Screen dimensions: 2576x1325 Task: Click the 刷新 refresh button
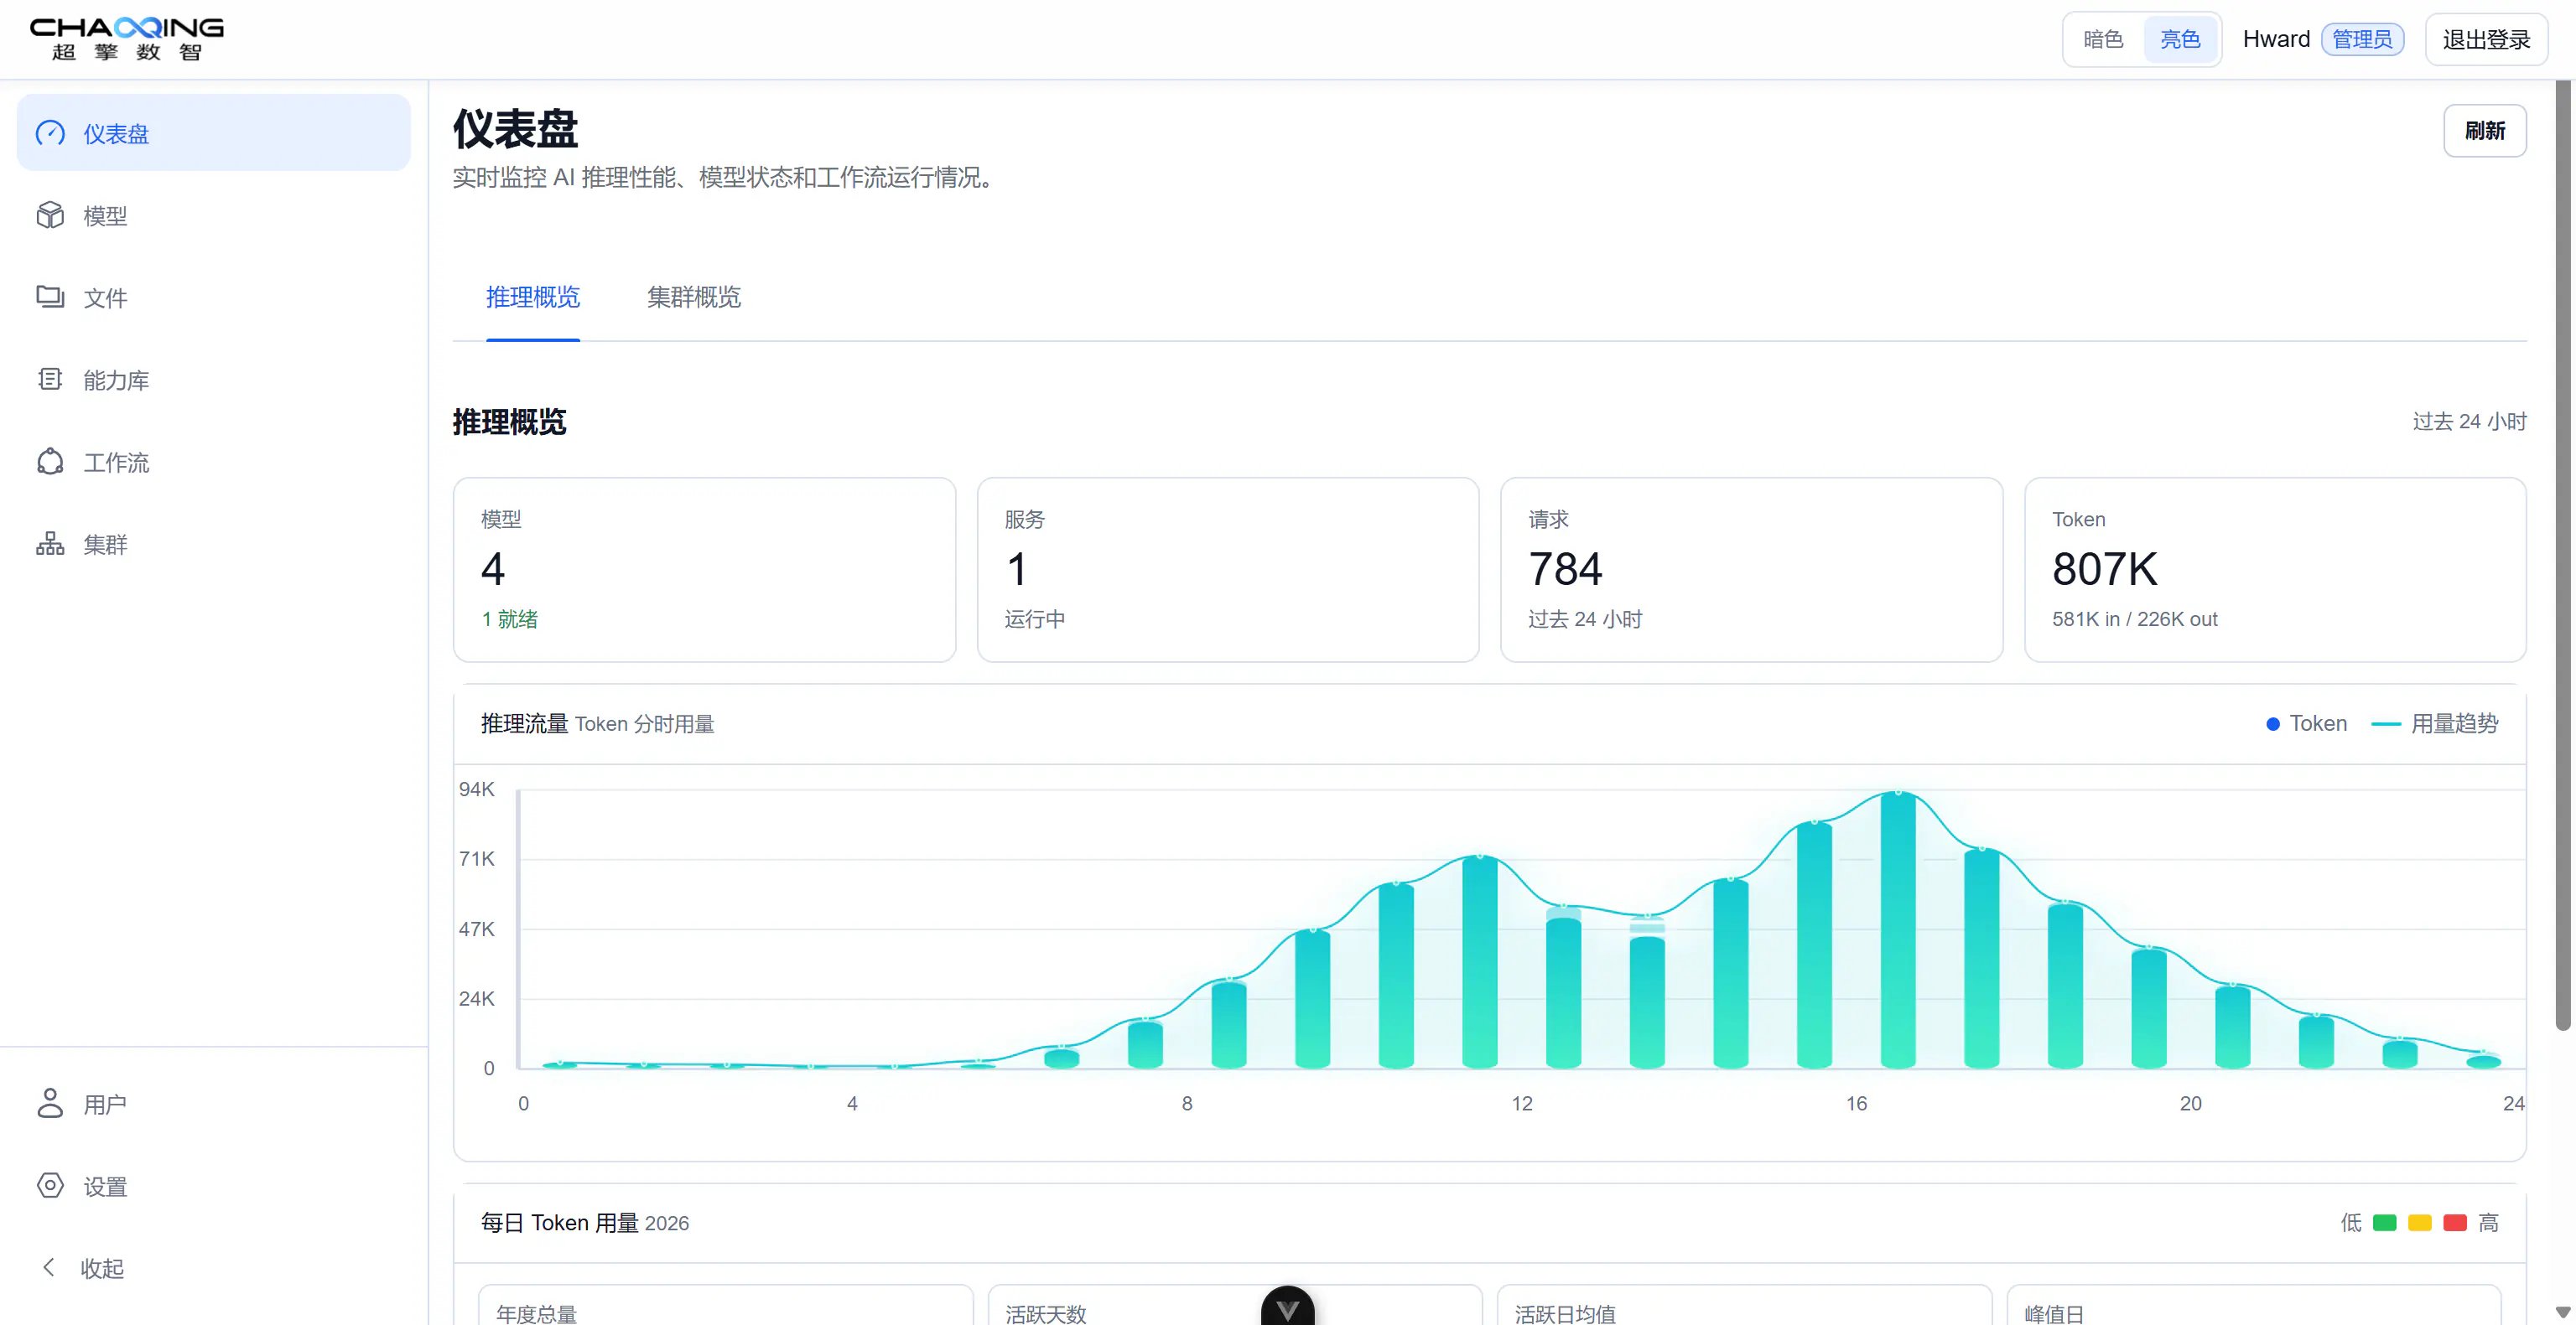point(2484,131)
